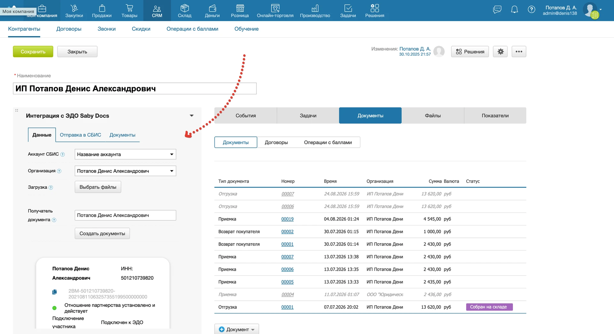The height and width of the screenshot is (334, 614).
Task: Open the three-dots more menu
Action: tap(519, 51)
